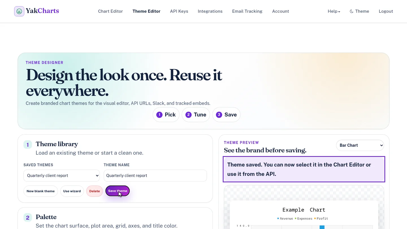The height and width of the screenshot is (229, 407).
Task: Click the Example Chart title
Action: coord(304,210)
